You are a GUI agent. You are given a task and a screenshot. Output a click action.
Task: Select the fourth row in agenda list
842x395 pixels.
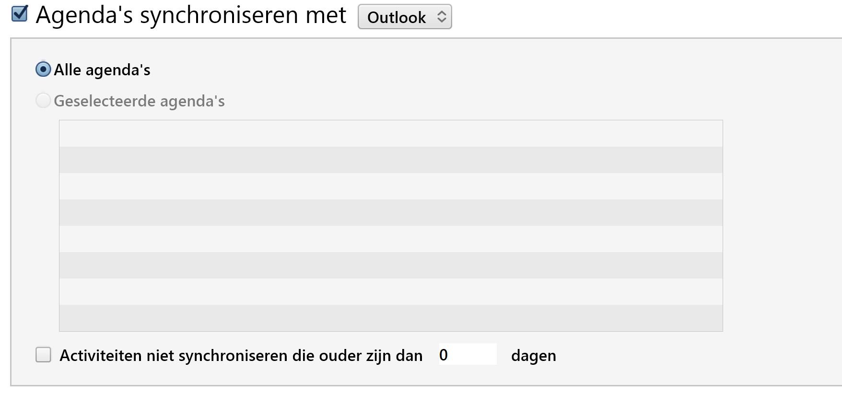[391, 213]
